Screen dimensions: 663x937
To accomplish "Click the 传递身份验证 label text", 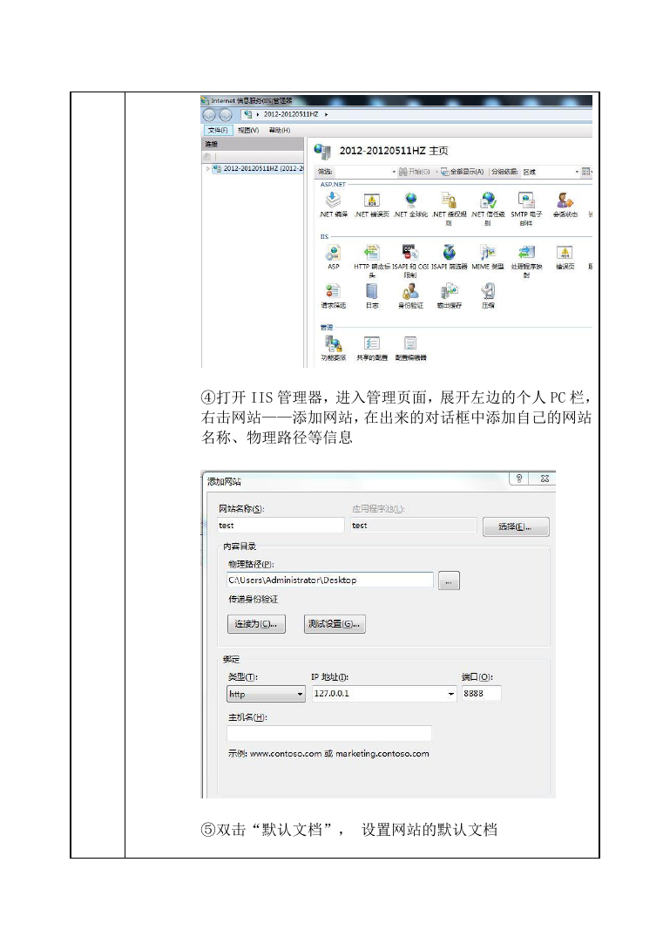I will [253, 600].
